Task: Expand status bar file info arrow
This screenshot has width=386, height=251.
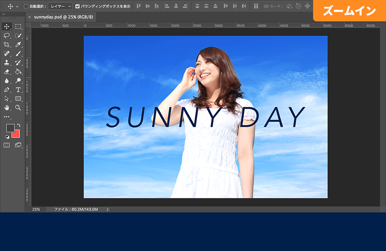Action: tap(108, 209)
